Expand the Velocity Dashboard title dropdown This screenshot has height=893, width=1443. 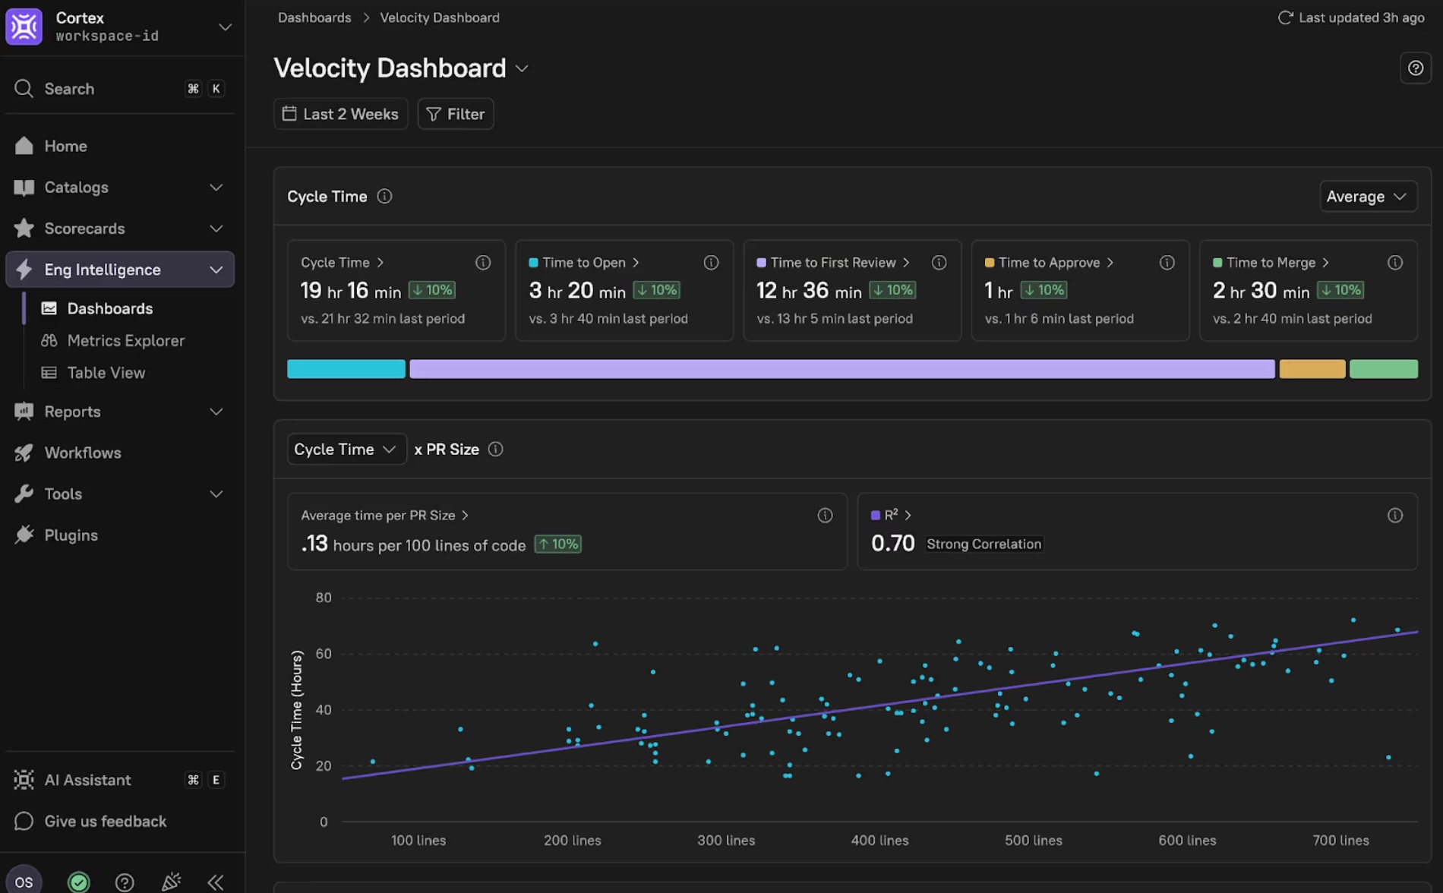tap(522, 69)
